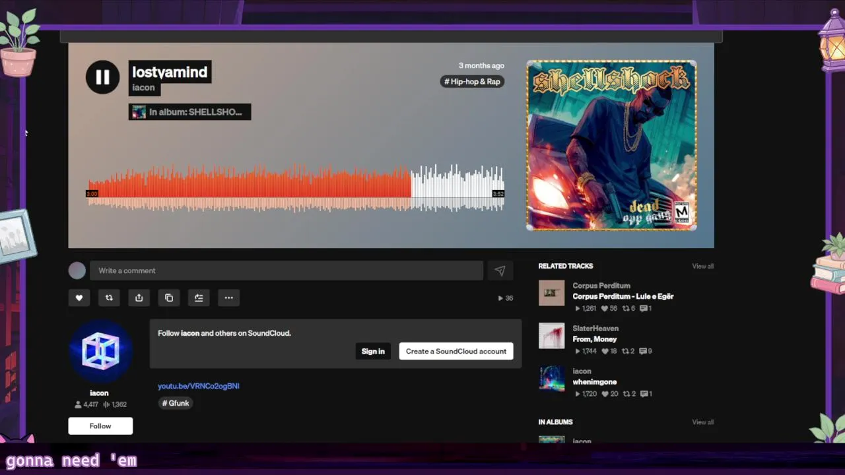The image size is (845, 475).
Task: Click the RELATED TRACKS heading
Action: pos(566,267)
